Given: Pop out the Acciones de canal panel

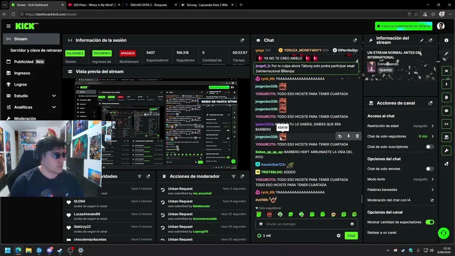Looking at the screenshot, I should 430,103.
